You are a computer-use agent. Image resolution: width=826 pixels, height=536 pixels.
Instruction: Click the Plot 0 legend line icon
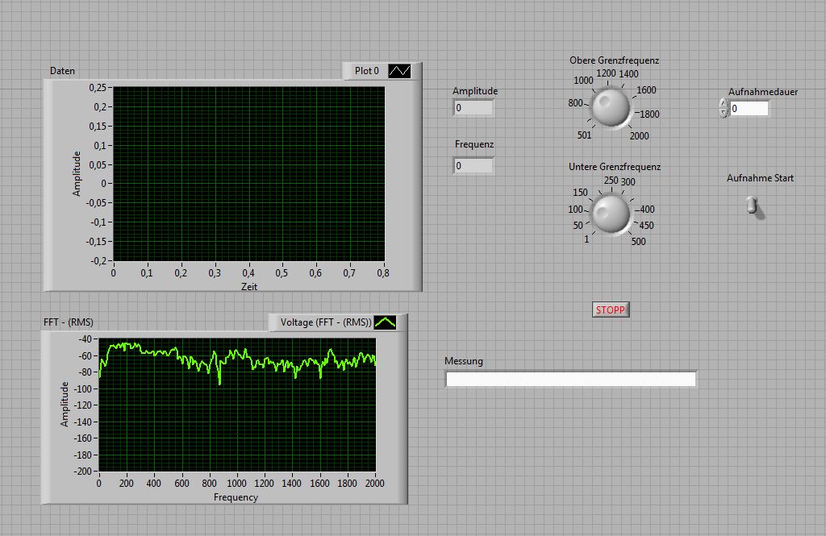(399, 71)
